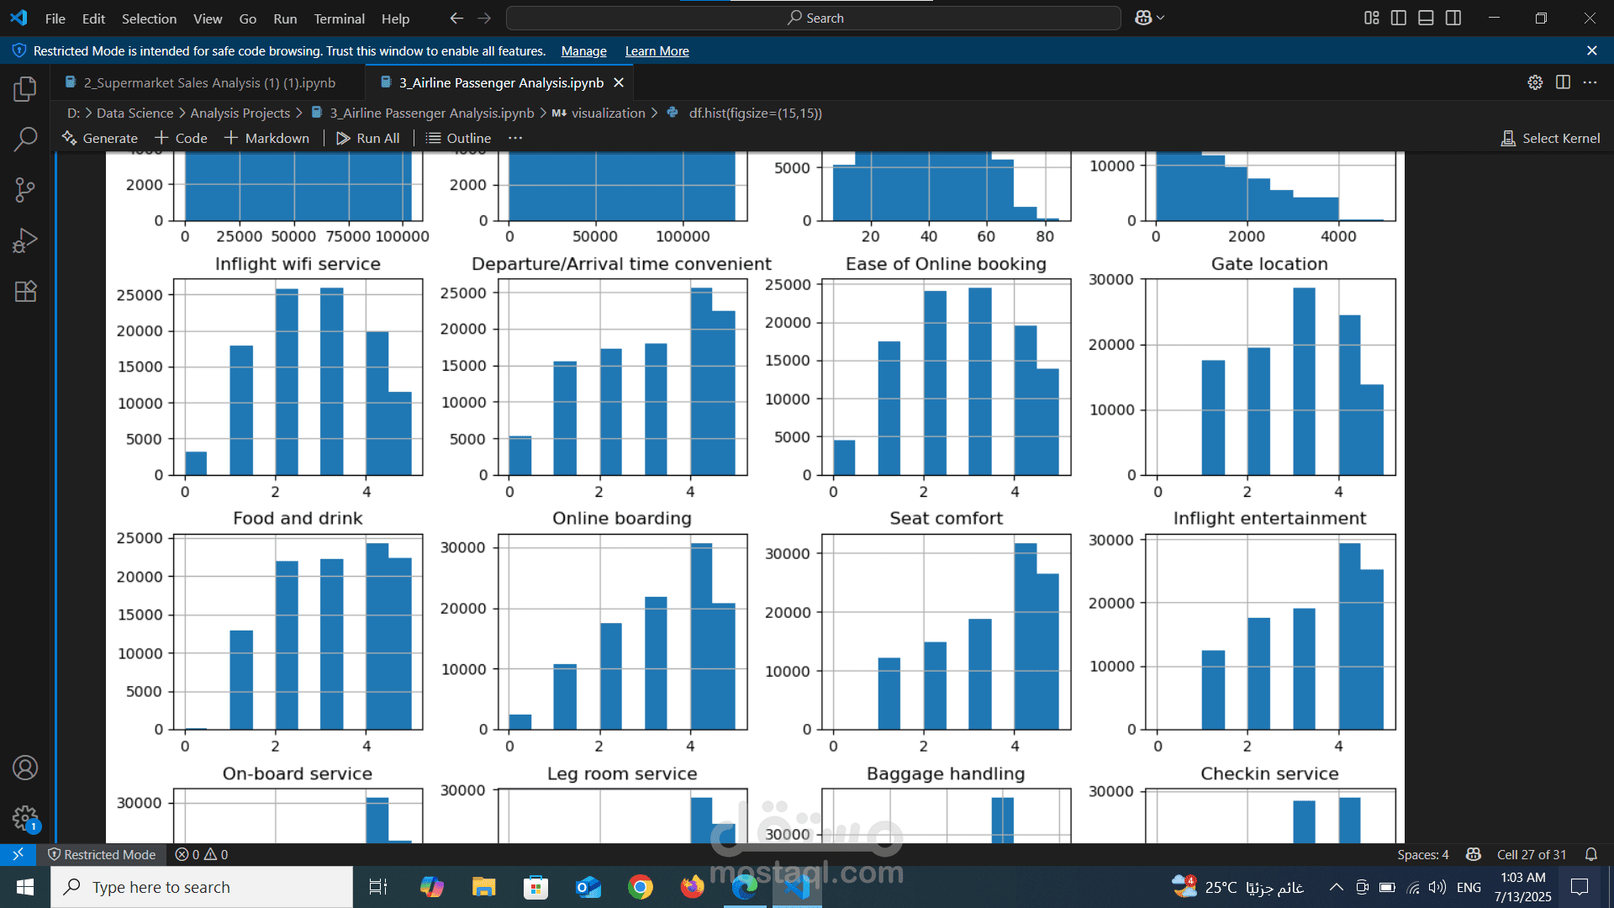Open the Run and Debug view
Viewport: 1614px width, 908px height.
25,240
